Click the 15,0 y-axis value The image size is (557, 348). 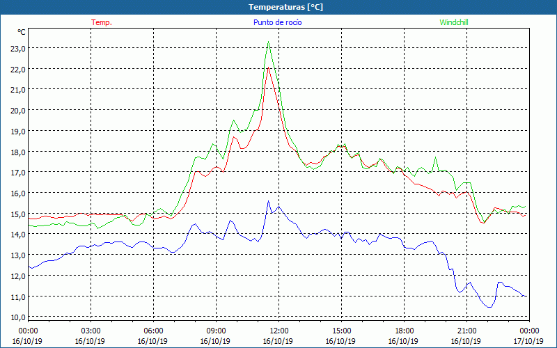tap(18, 214)
